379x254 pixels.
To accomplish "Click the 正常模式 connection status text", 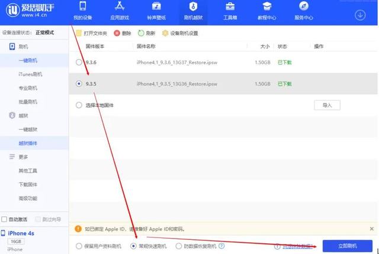I will click(x=45, y=32).
